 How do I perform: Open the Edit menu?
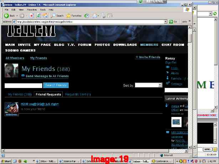click(14, 10)
